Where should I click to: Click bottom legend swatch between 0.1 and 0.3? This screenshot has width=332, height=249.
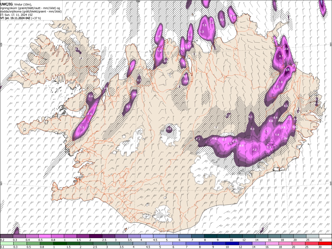coord(6,243)
